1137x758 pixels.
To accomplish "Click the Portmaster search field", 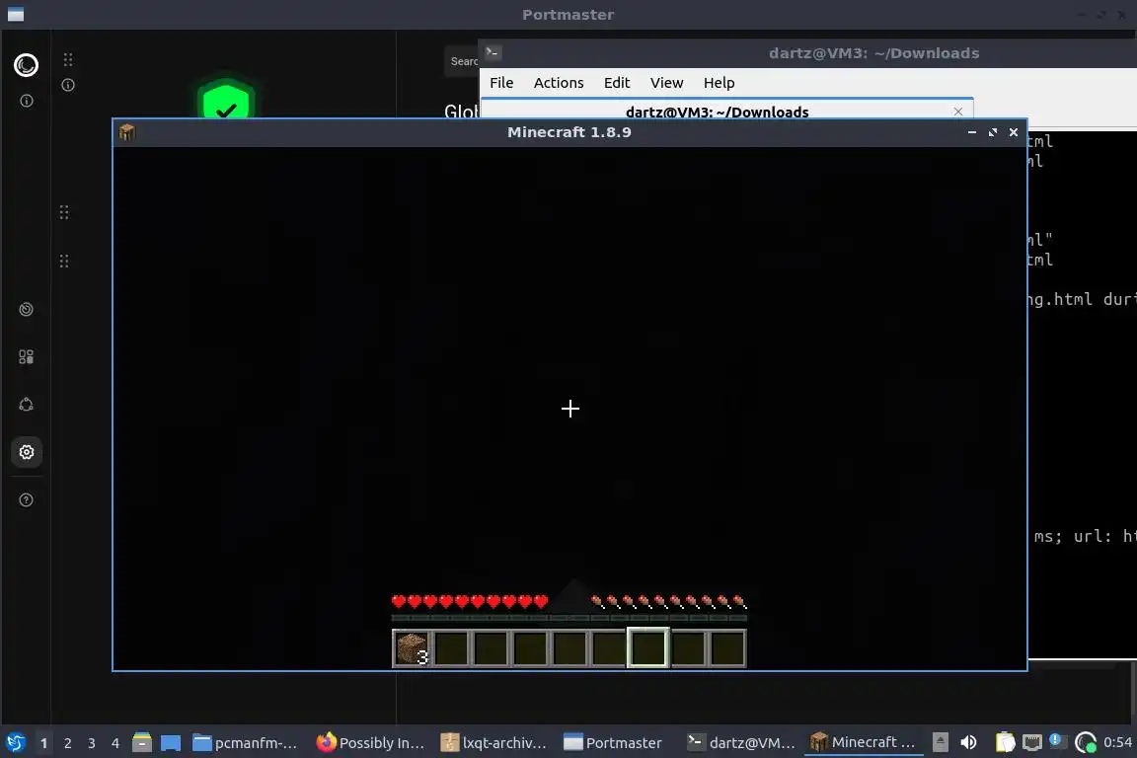I will pos(462,61).
